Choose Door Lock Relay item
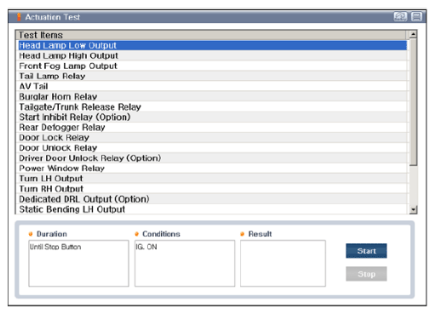Viewport: 435px width, 314px height. tap(212, 137)
